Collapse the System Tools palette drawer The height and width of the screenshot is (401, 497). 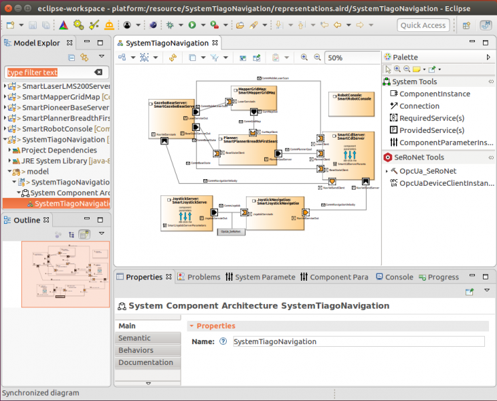tap(414, 82)
